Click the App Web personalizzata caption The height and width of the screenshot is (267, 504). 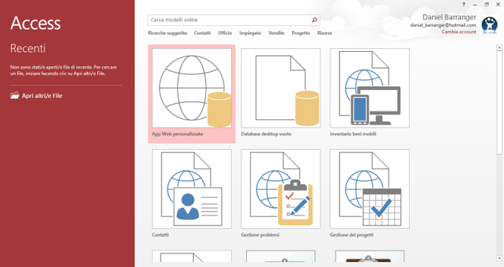pyautogui.click(x=177, y=133)
